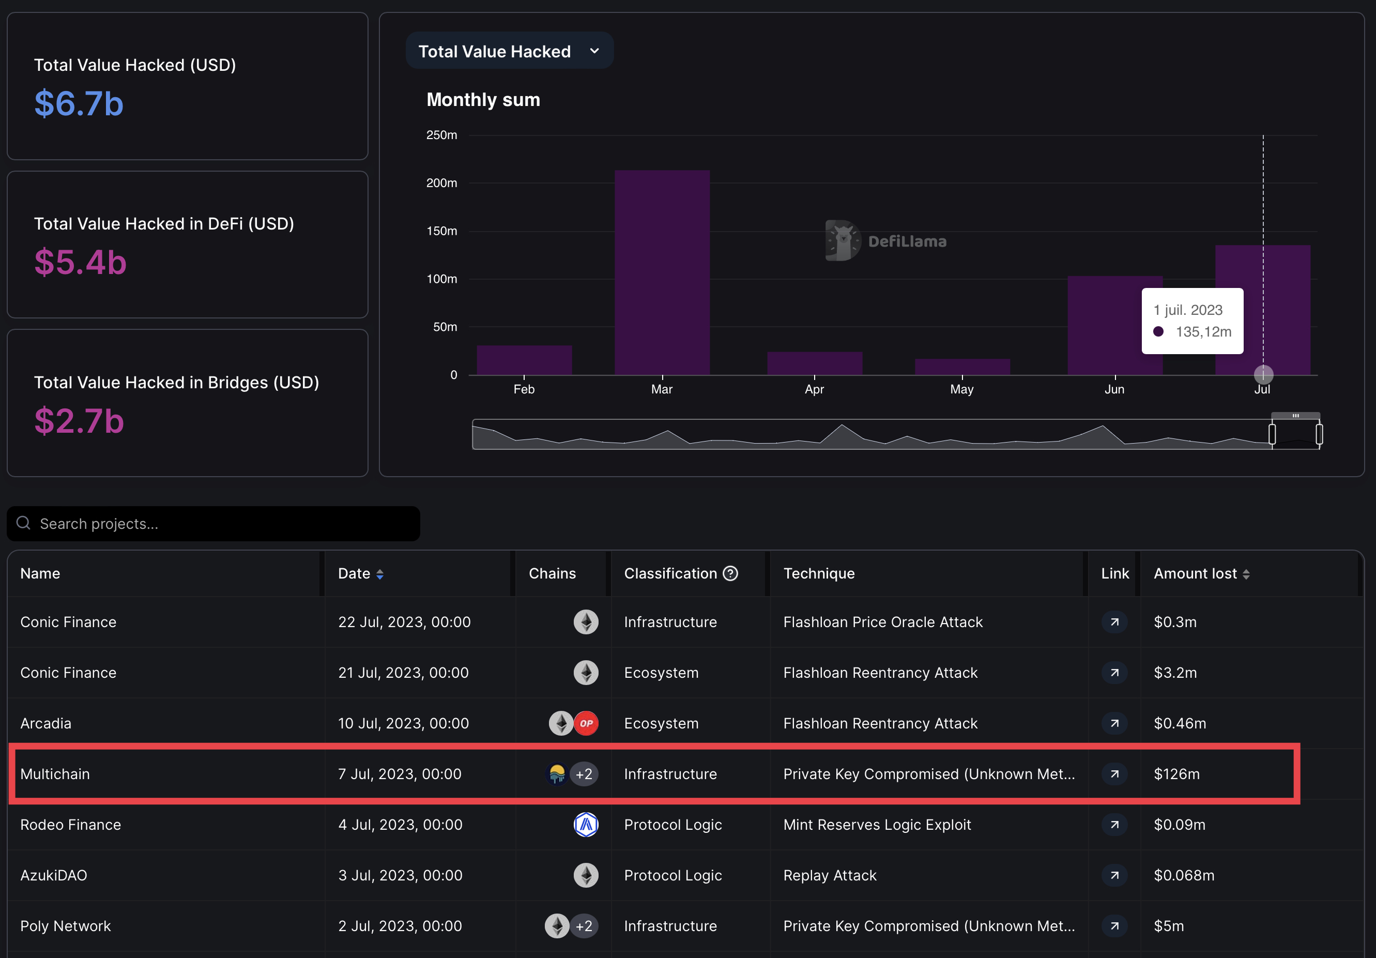
Task: Click the Mint Reserves Logic Exploit cell
Action: [x=877, y=825]
